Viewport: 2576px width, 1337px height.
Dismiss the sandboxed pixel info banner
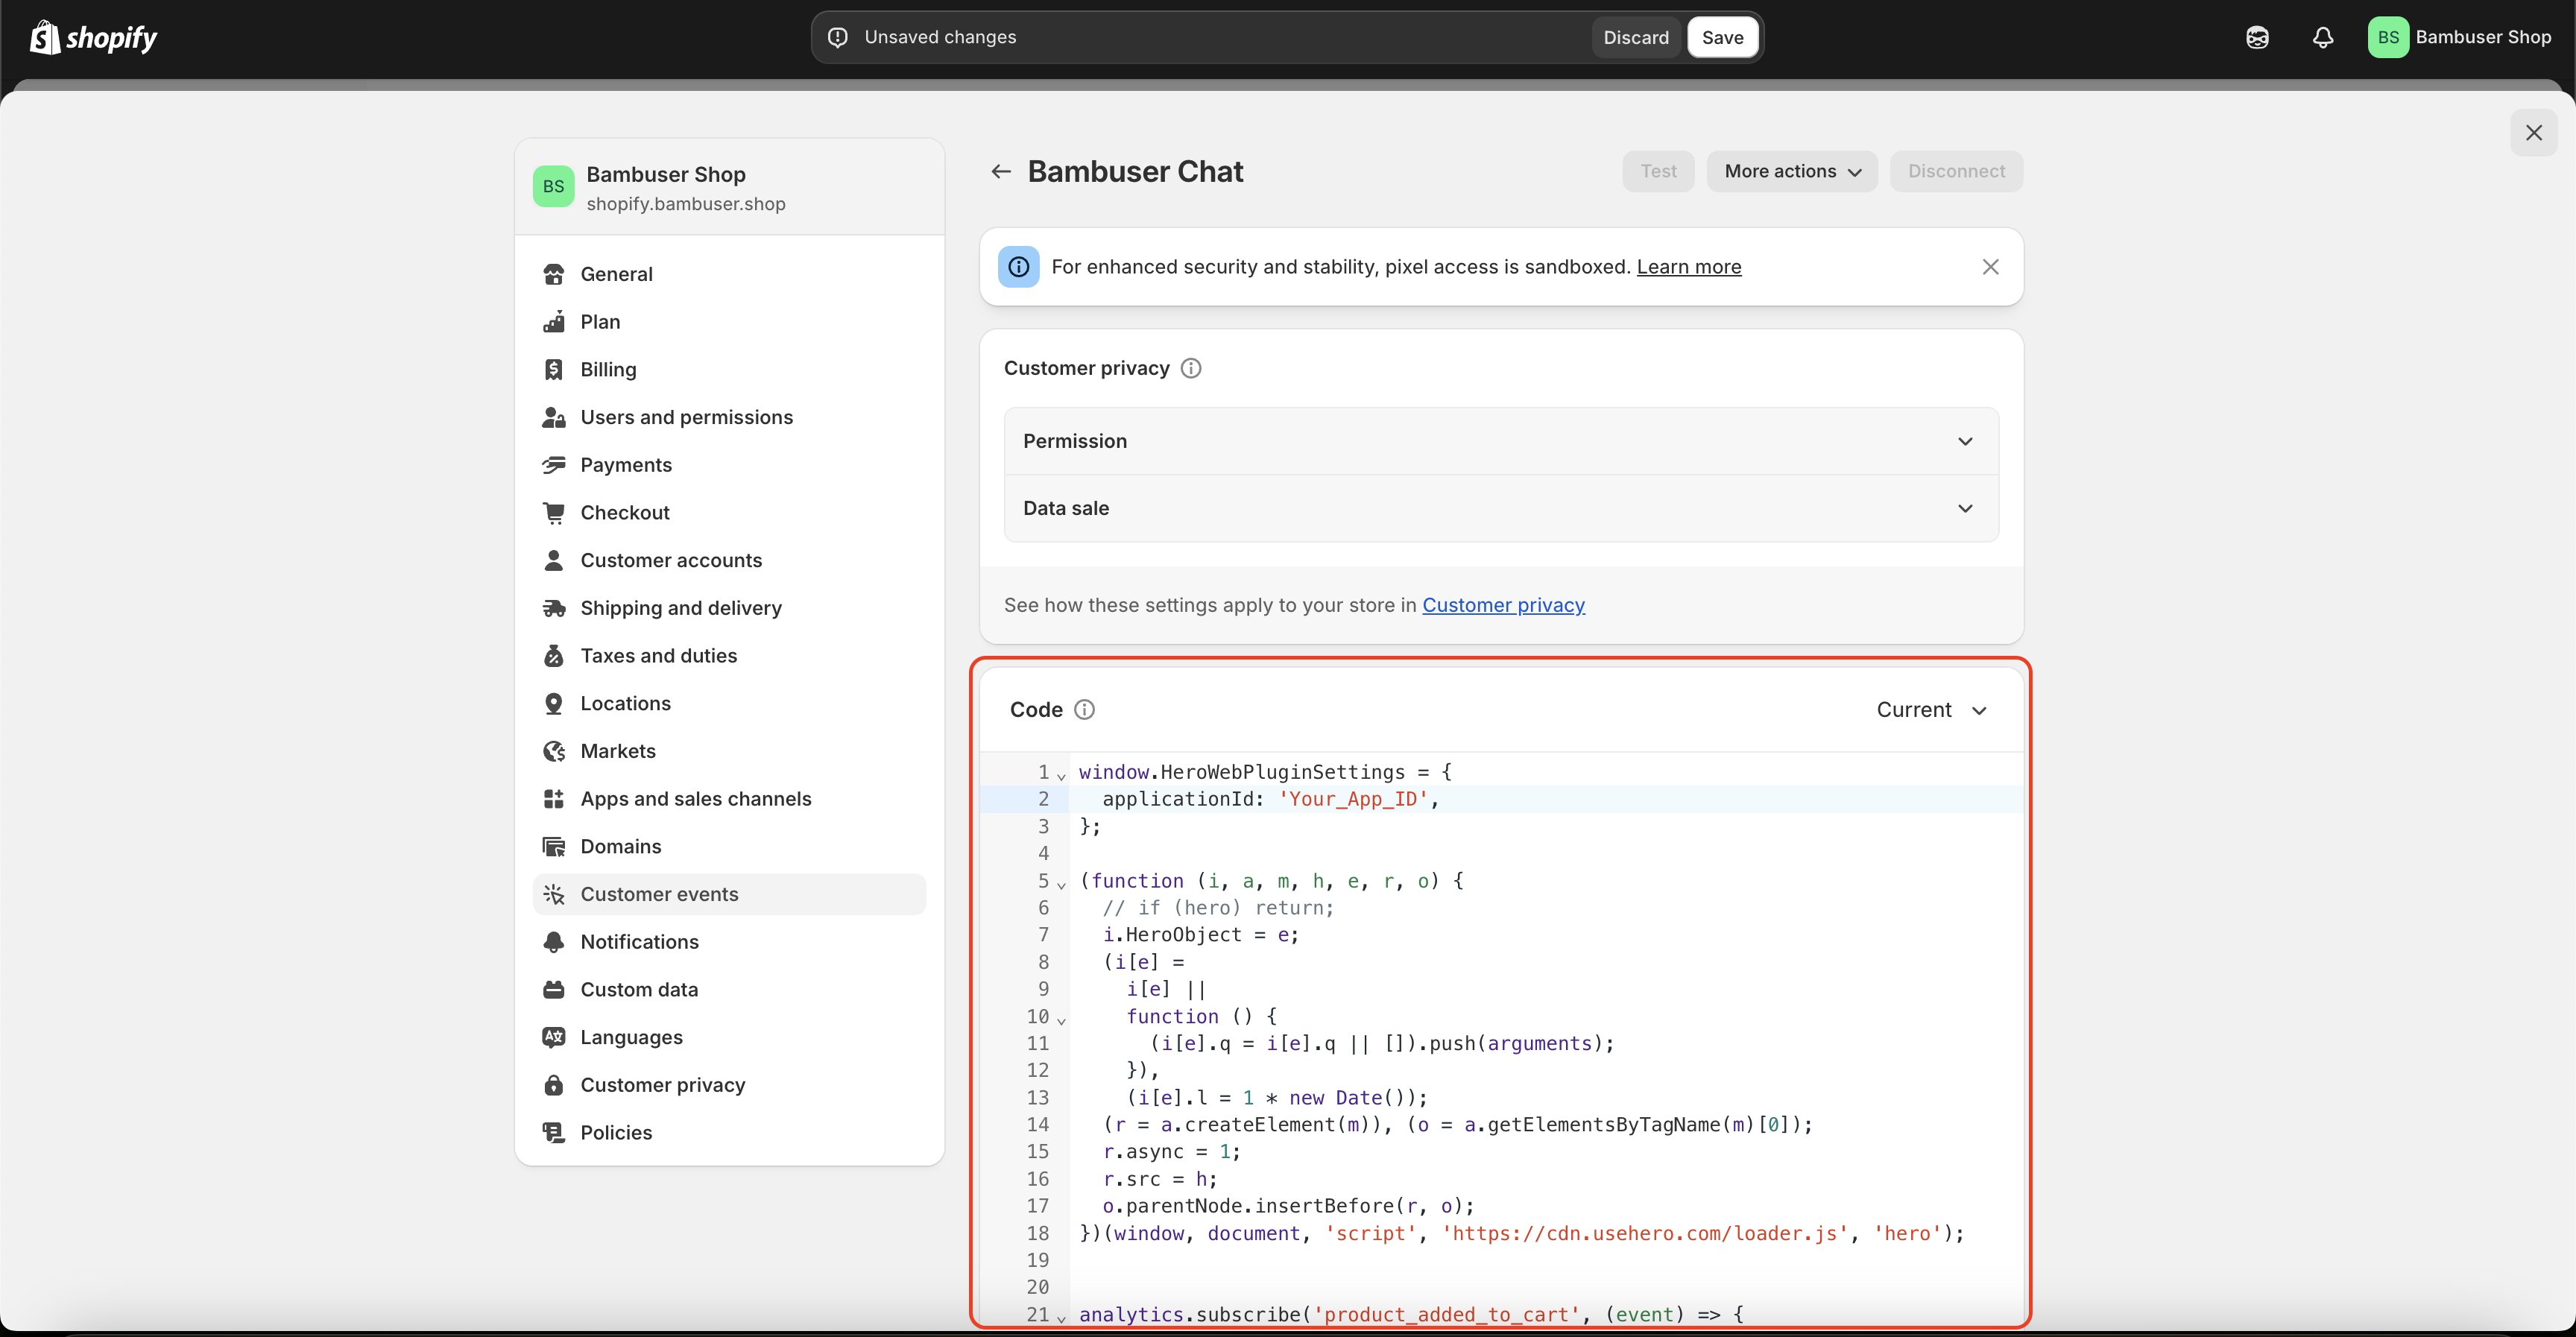click(x=1990, y=267)
